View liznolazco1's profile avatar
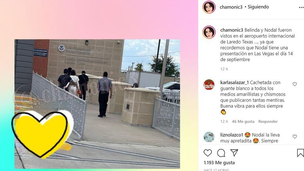This screenshot has height=171, width=304. click(x=209, y=137)
